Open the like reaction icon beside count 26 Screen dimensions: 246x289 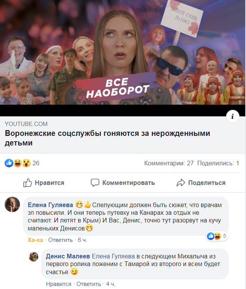click(9, 163)
